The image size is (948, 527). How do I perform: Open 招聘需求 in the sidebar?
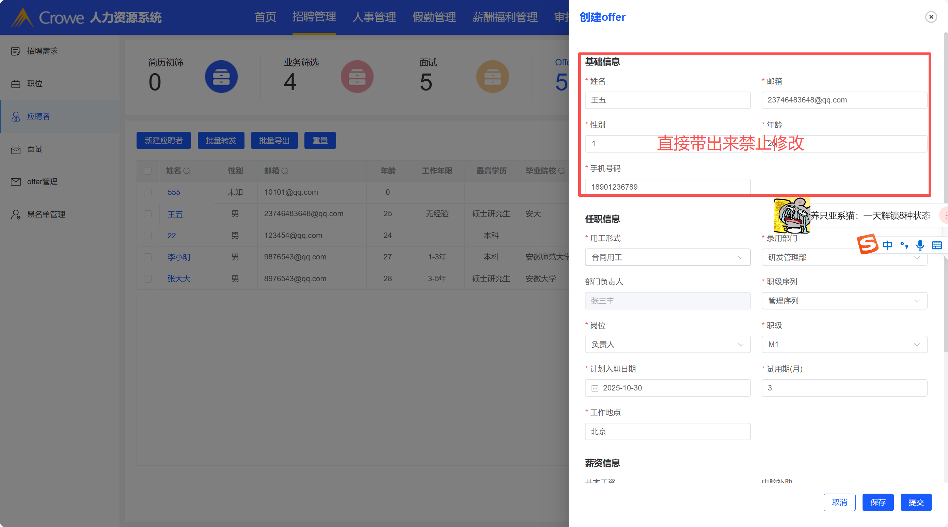coord(42,51)
